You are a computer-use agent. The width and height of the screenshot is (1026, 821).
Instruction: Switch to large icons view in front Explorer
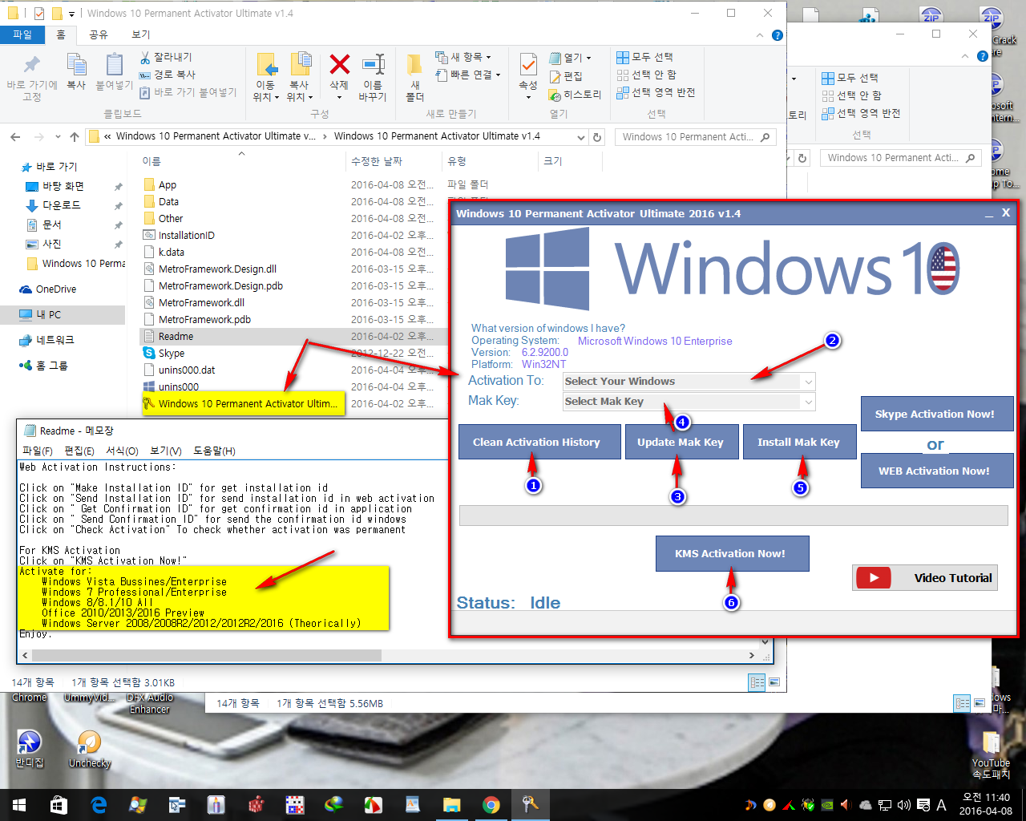[x=774, y=682]
